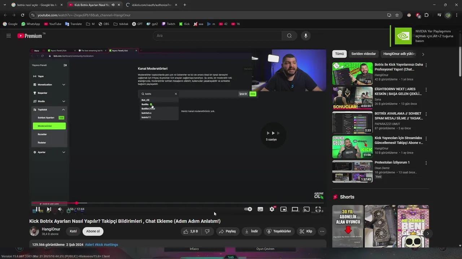Open options for Protestoları İzliyorum video
The width and height of the screenshot is (462, 259).
[426, 163]
